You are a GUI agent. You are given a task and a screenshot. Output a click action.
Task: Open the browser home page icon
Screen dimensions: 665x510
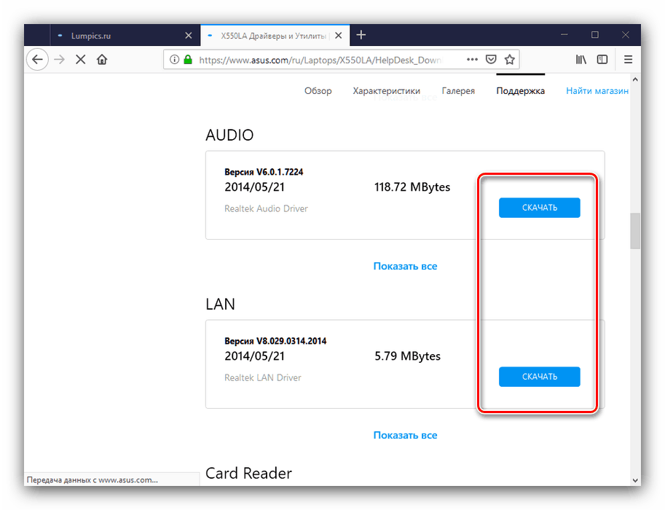[102, 60]
